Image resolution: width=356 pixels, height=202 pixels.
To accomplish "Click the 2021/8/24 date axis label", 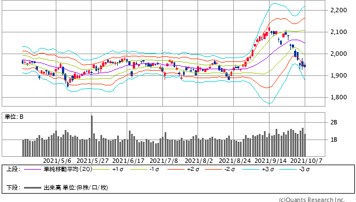I will (x=235, y=161).
